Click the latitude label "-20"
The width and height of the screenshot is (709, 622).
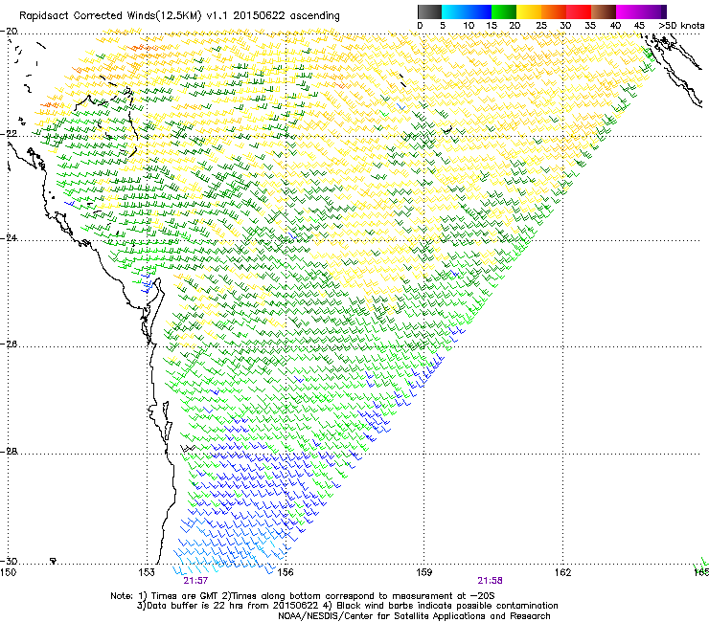(9, 32)
